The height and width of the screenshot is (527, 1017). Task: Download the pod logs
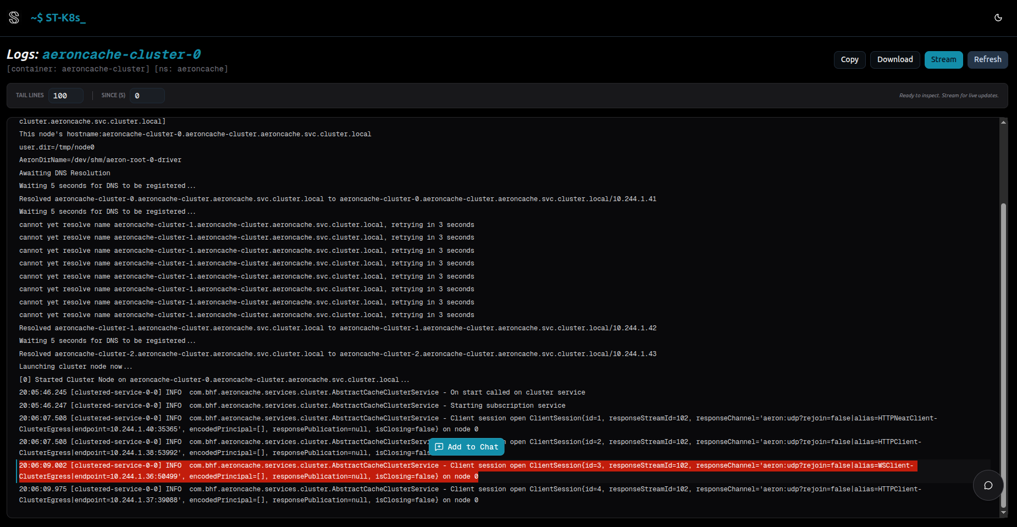tap(894, 59)
